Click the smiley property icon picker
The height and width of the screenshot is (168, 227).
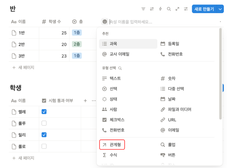tap(105, 22)
